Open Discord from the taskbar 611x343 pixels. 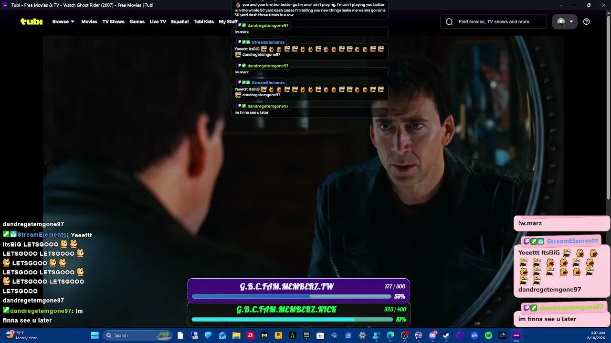432,335
